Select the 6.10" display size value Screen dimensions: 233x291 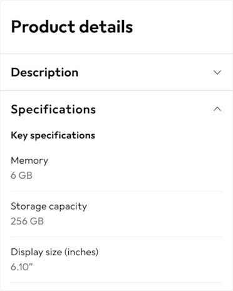pos(22,267)
